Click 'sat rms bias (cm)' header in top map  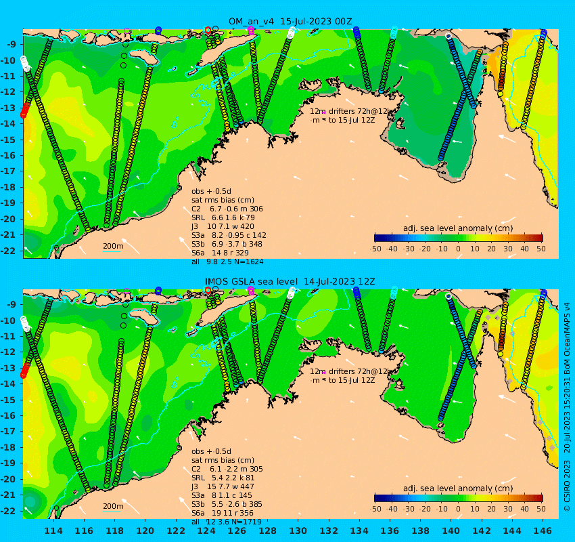(223, 200)
